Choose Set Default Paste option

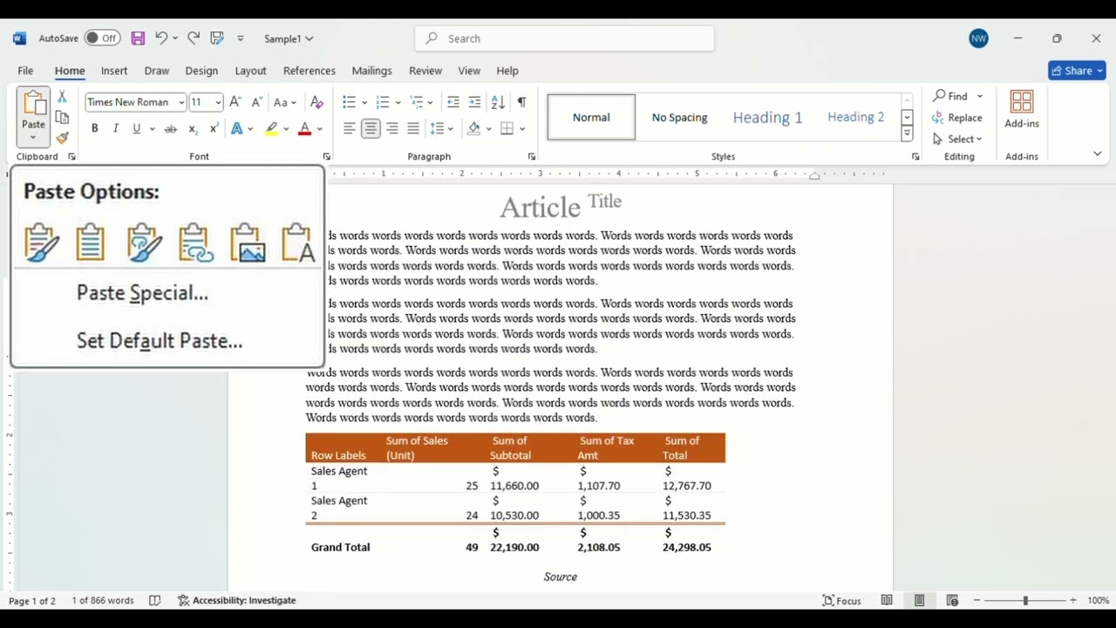(160, 341)
